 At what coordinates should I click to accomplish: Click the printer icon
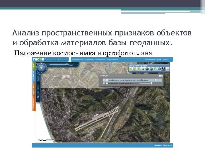[168, 69]
